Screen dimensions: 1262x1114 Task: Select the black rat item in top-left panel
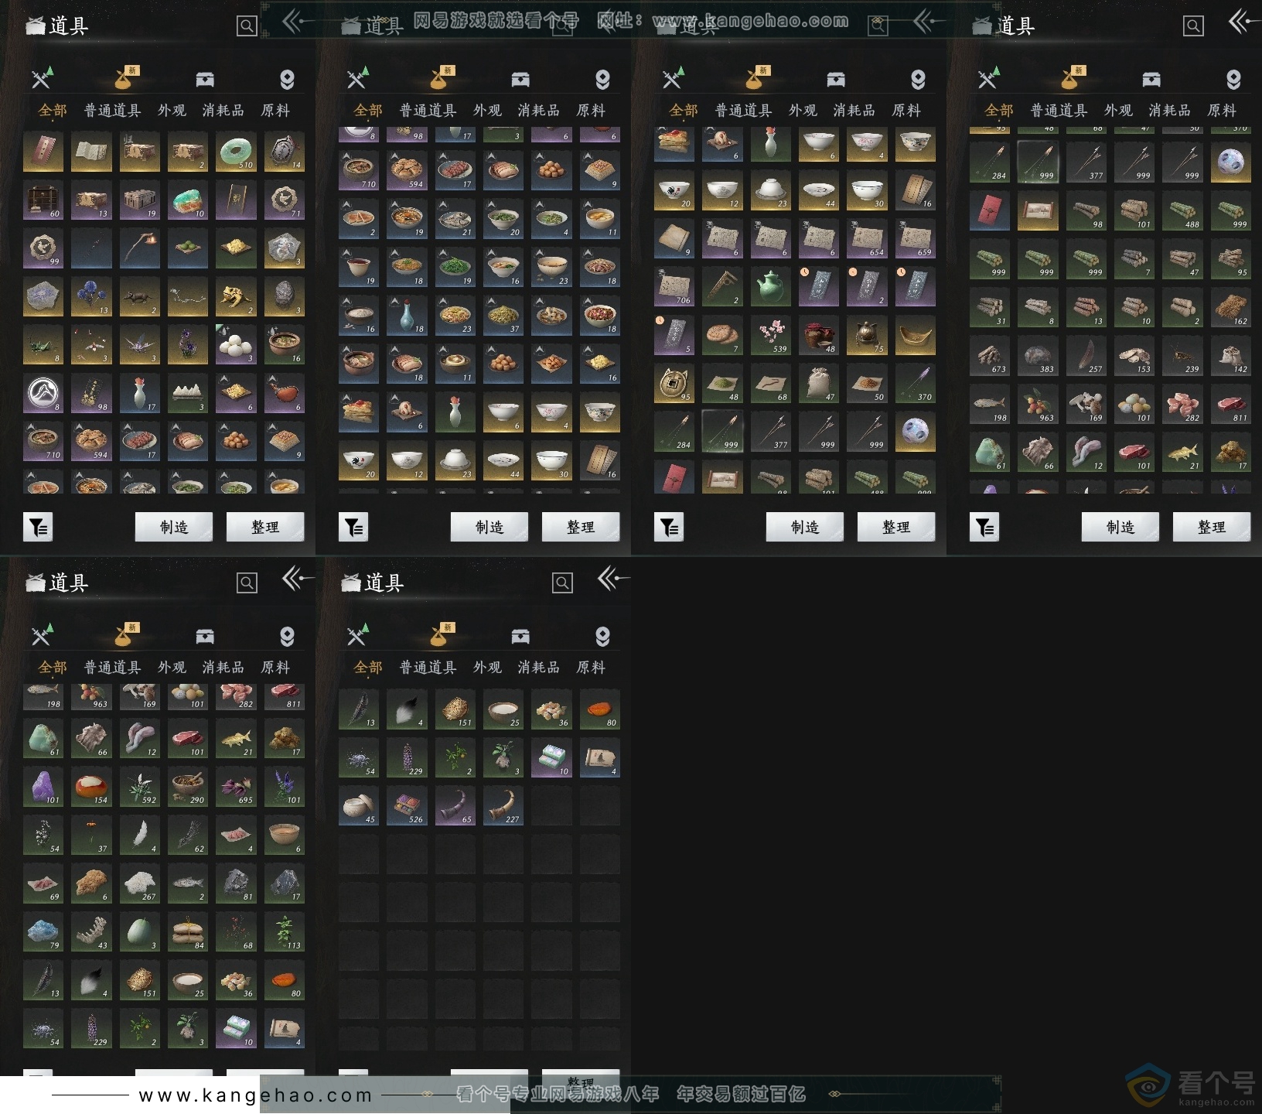(140, 297)
